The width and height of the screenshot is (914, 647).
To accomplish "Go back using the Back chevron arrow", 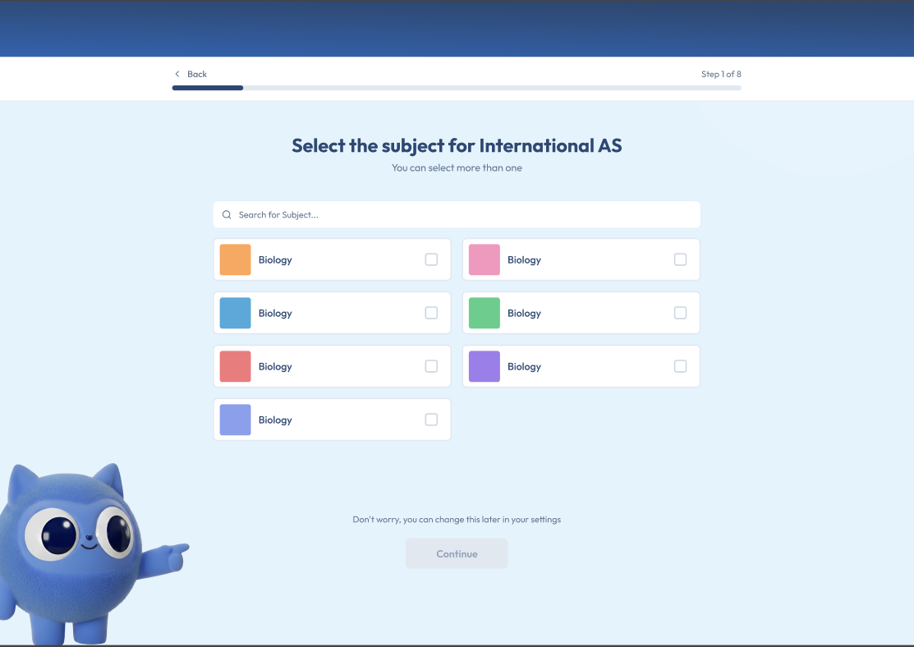I will point(177,74).
